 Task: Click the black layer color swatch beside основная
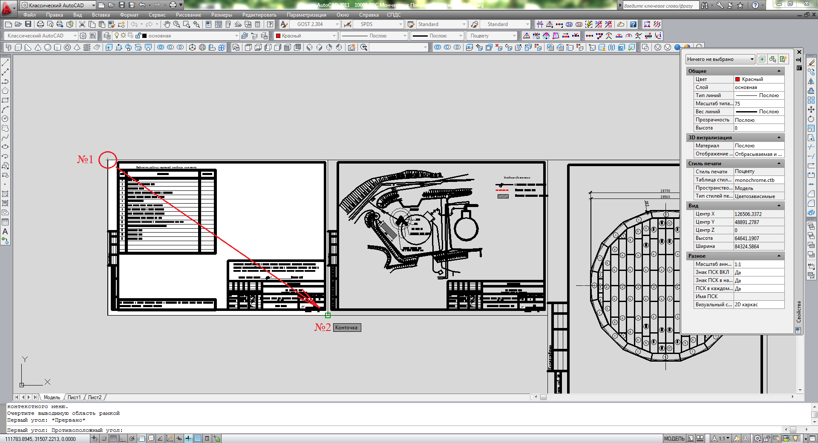pyautogui.click(x=144, y=36)
